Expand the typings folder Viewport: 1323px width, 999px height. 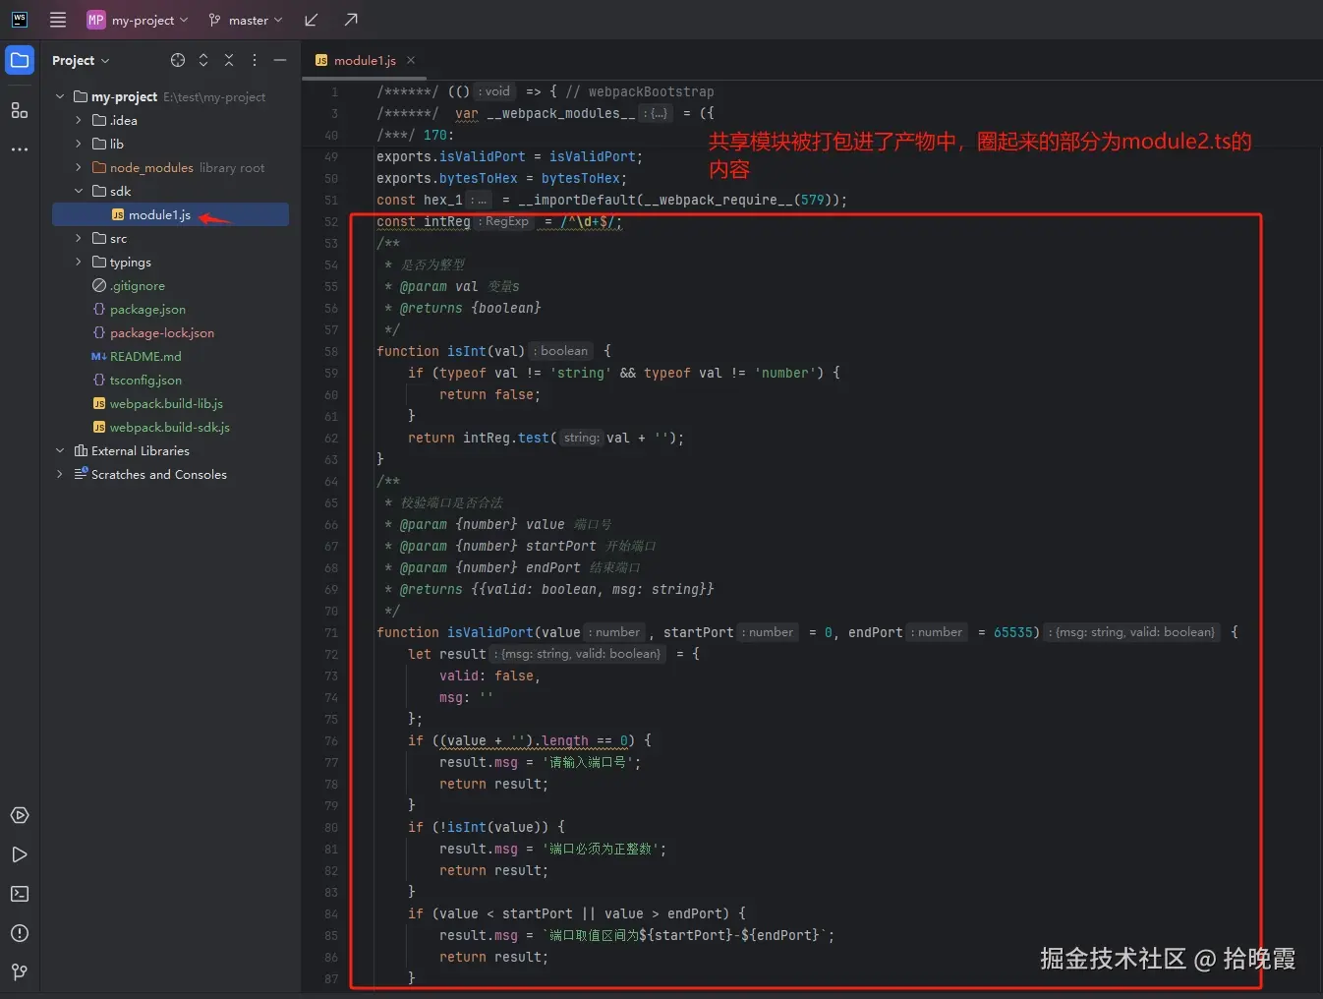79,262
